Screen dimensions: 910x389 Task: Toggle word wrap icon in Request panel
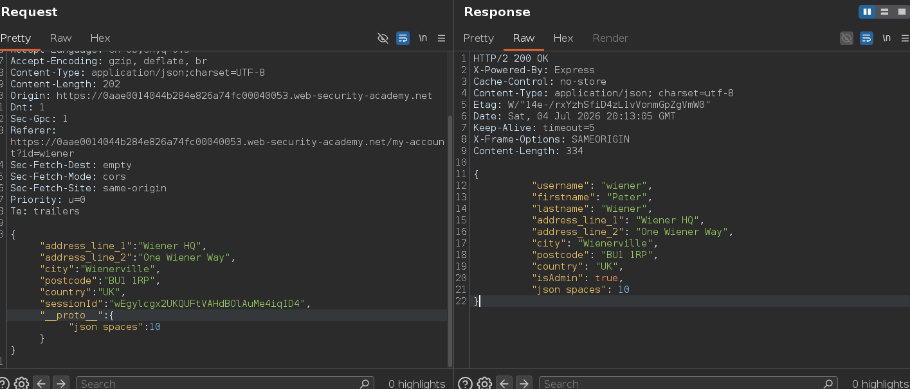tap(403, 39)
